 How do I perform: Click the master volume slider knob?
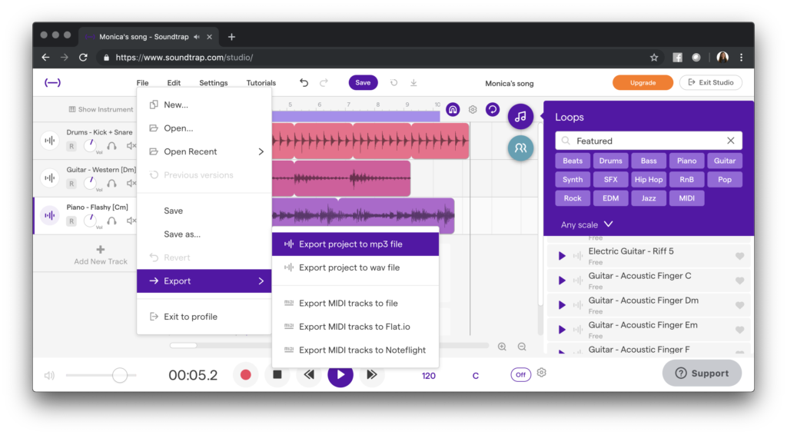(119, 375)
